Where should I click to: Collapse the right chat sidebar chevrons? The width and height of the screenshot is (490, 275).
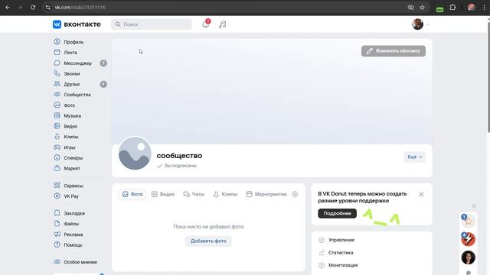coord(474,206)
